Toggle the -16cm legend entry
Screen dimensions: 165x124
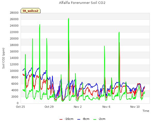tap(67, 119)
